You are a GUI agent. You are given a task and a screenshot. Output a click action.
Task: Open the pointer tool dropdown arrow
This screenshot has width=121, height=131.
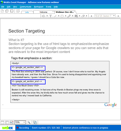coord(47,16)
